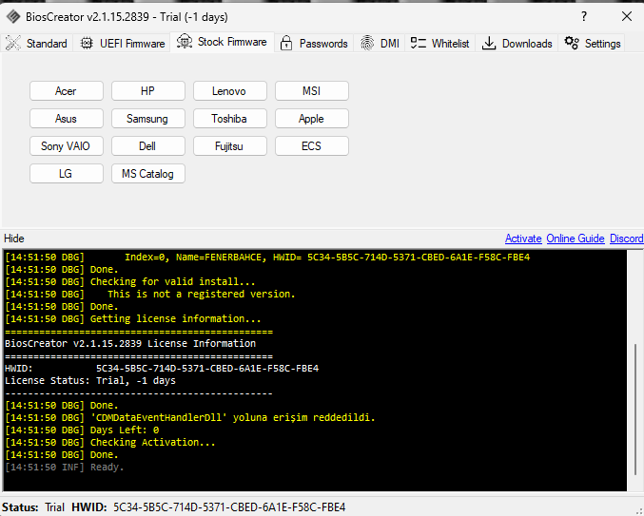
Task: Click the Downloads arrow icon
Action: (x=489, y=44)
